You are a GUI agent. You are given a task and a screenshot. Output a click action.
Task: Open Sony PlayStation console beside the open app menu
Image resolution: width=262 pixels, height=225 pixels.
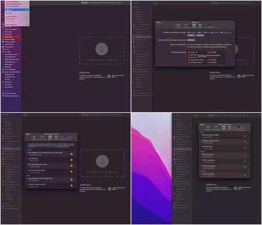10,69
